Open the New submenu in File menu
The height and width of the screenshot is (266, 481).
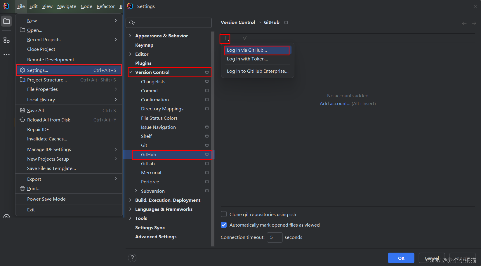69,20
